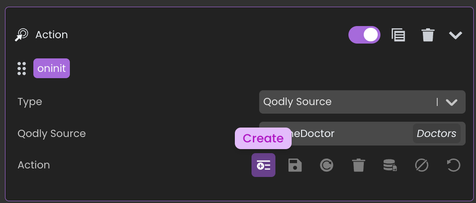Click the arrow on the Type combo box
The image size is (476, 203).
click(452, 102)
